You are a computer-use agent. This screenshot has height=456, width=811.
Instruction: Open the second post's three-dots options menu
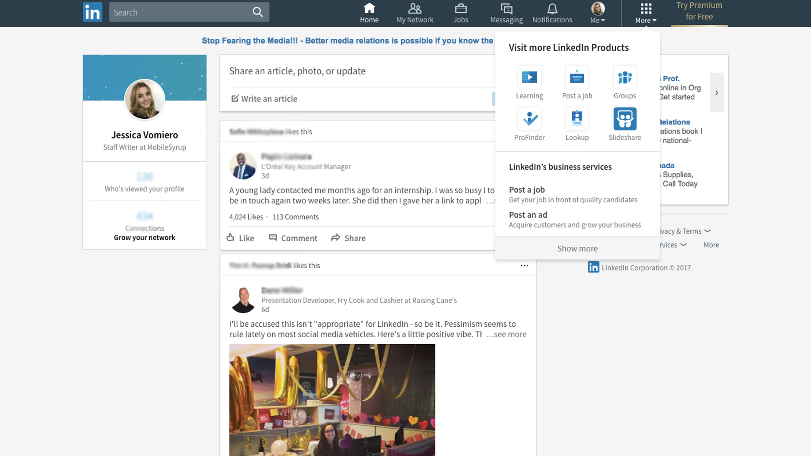pos(524,266)
